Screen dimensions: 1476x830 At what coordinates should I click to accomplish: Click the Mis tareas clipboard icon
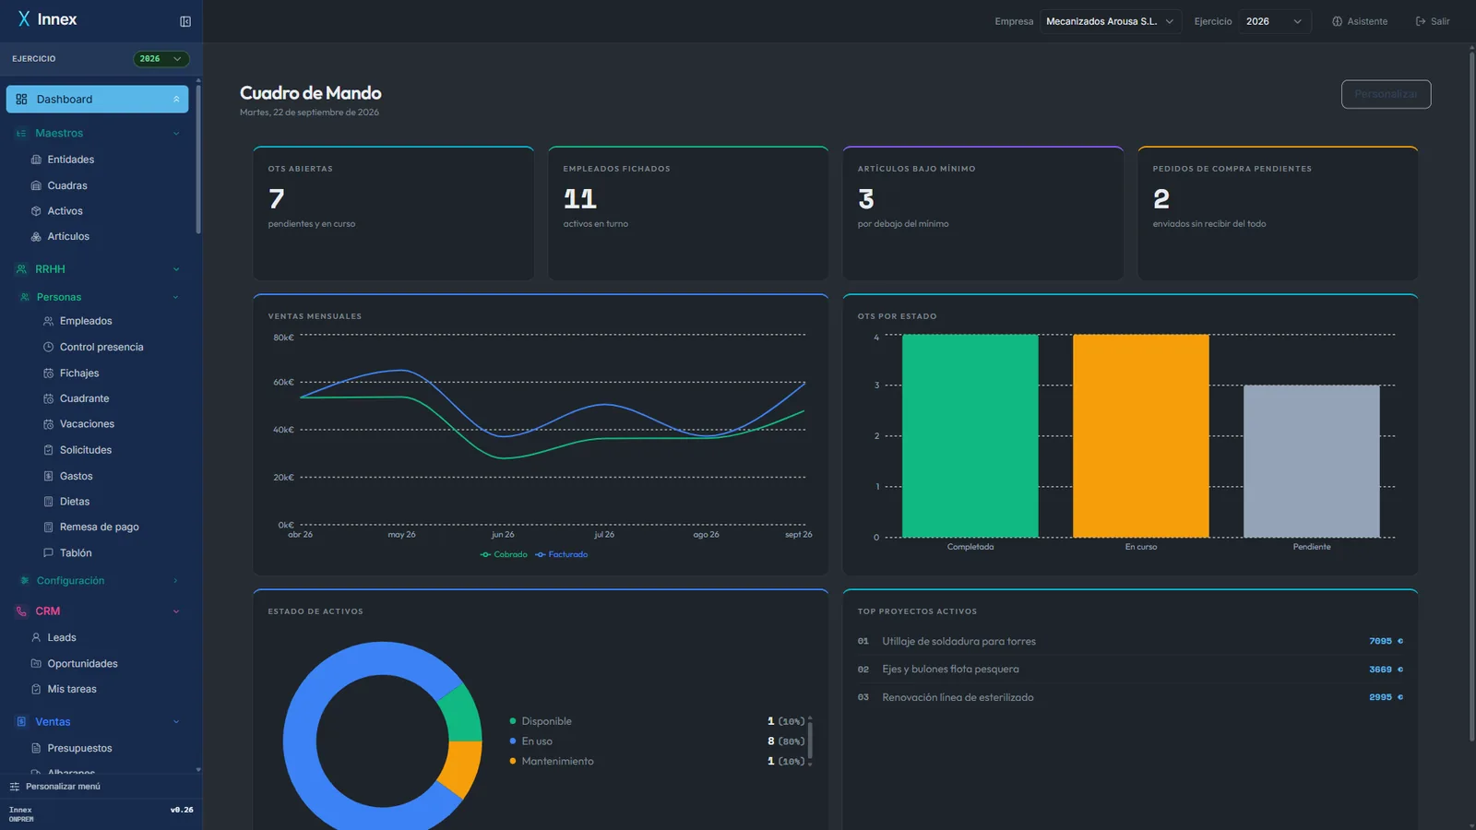36,689
